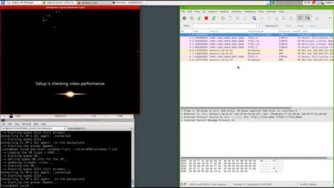Toggle packet list colorize button

pos(300,18)
